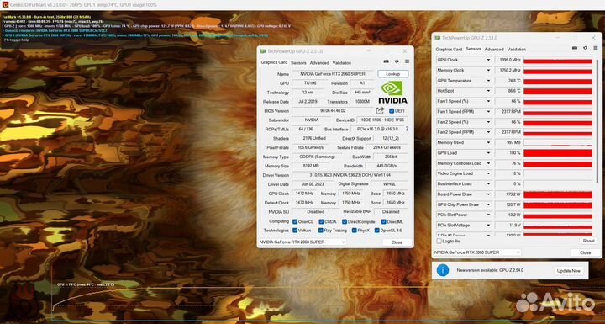Click the Update Now button

(568, 271)
